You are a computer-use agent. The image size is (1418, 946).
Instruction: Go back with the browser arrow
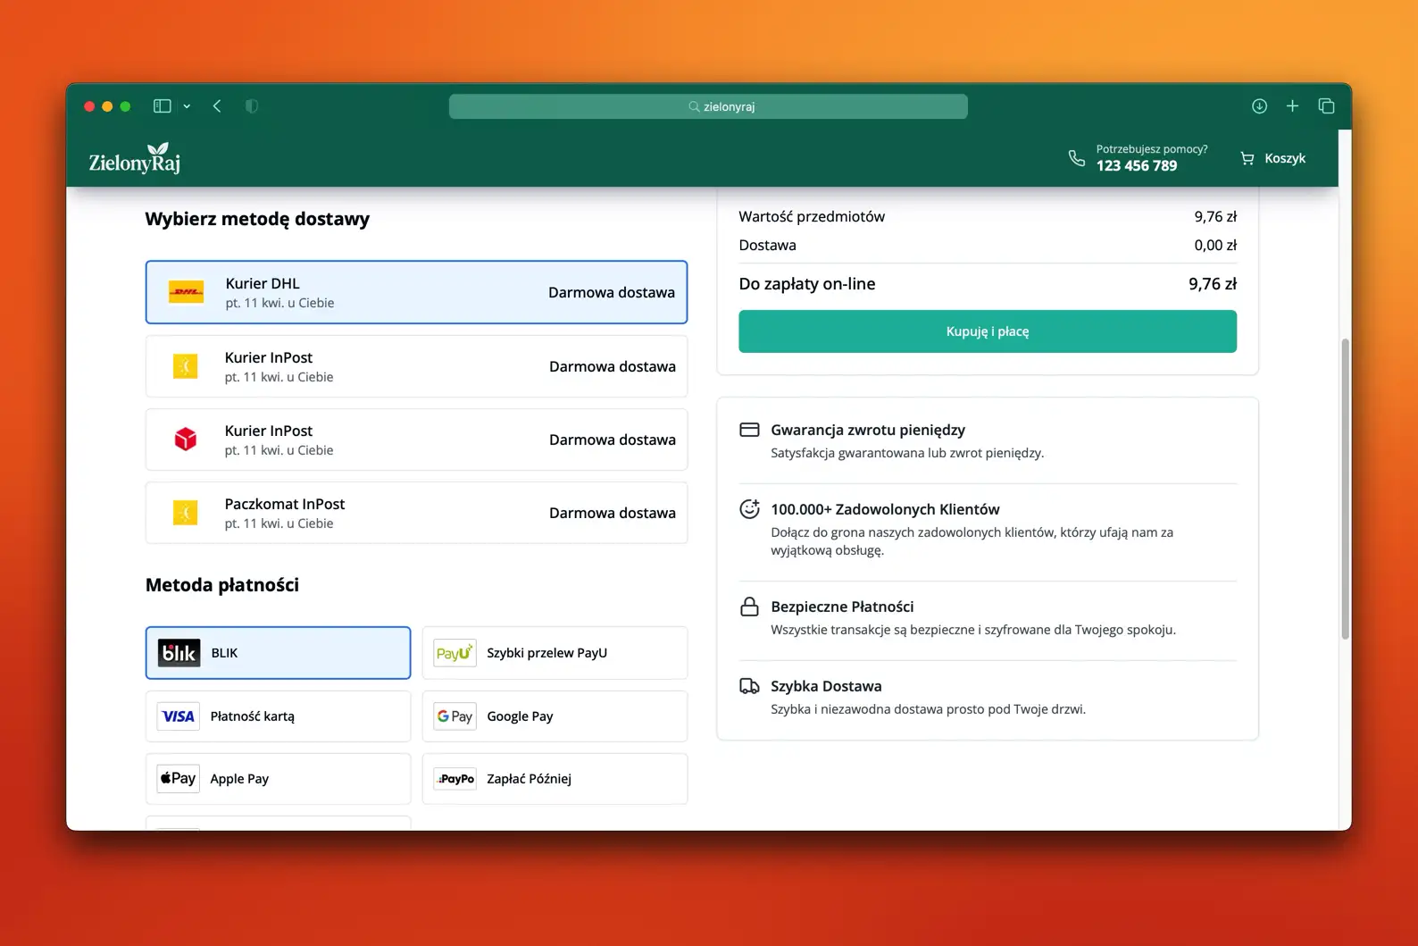(217, 106)
